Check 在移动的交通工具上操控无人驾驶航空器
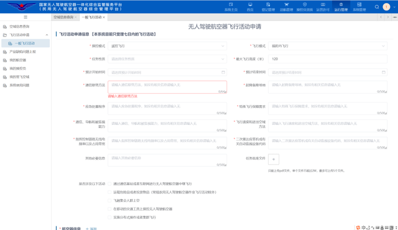398x230 pixels. (x=109, y=209)
